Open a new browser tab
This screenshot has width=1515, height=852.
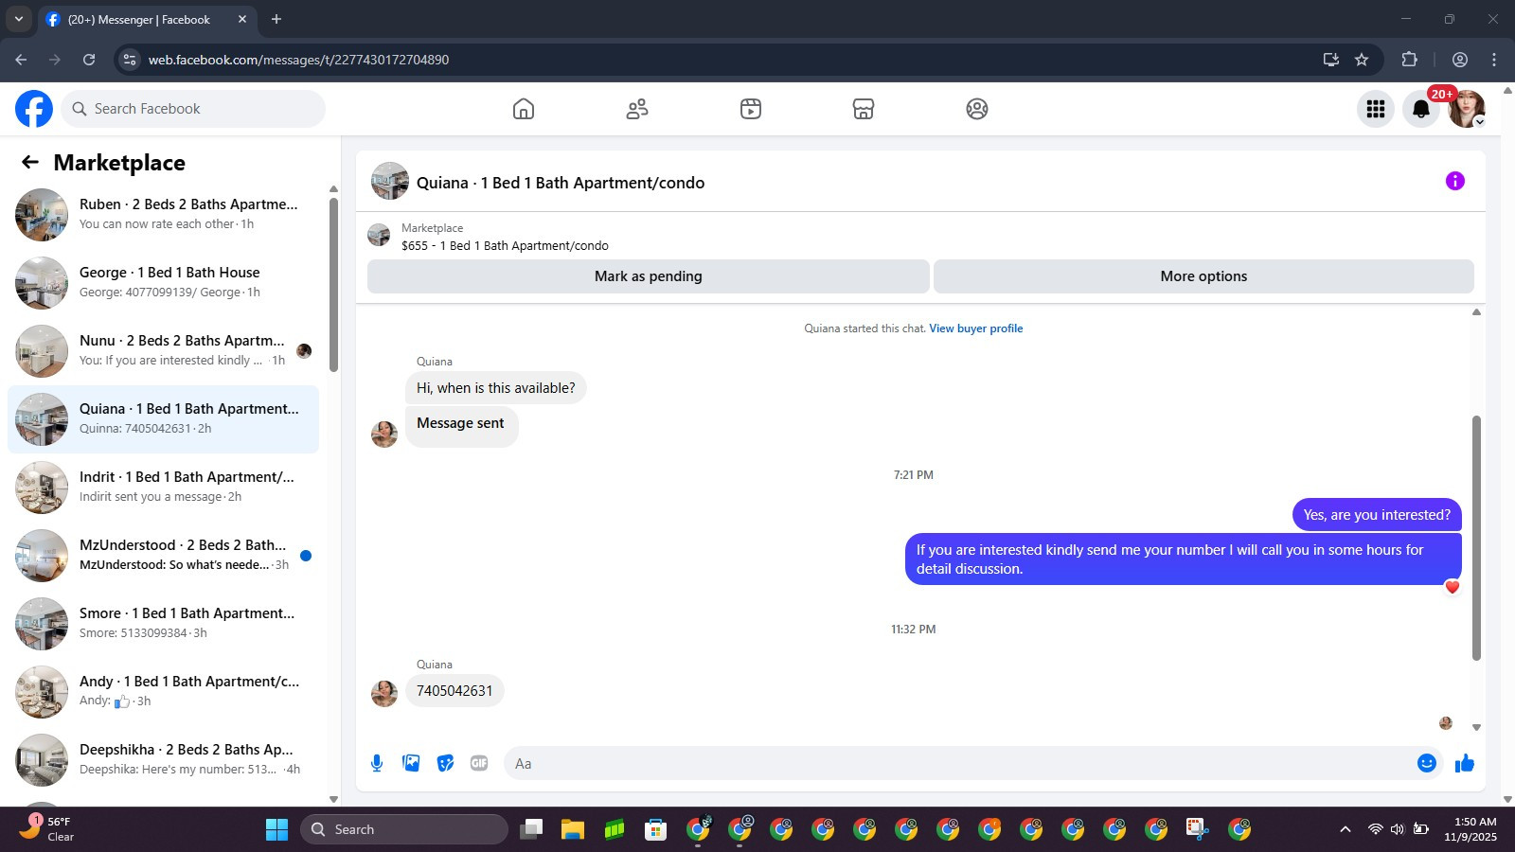276,19
